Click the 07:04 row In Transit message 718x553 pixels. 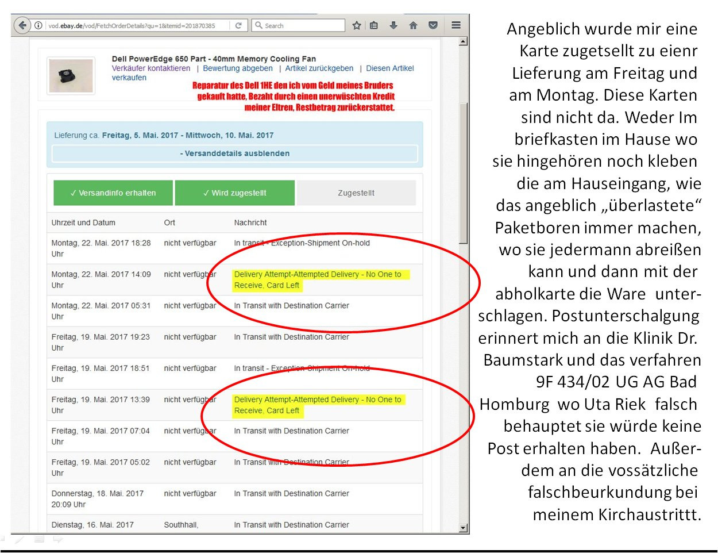click(291, 431)
